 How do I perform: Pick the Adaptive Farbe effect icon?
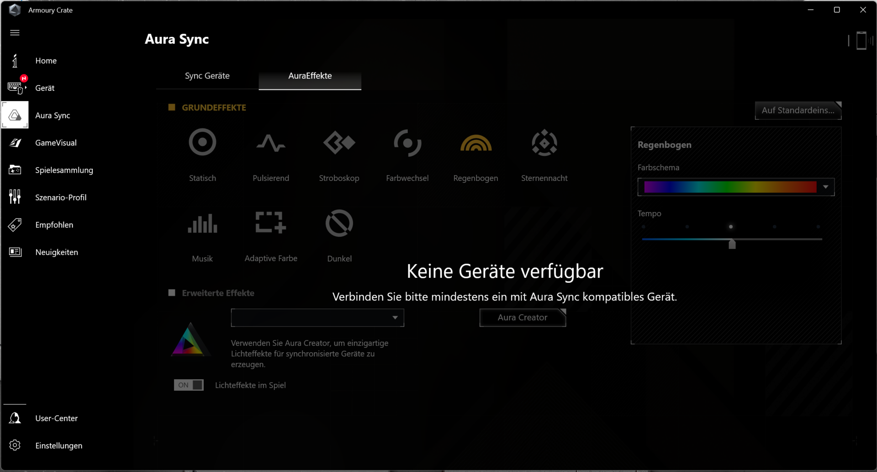point(271,223)
